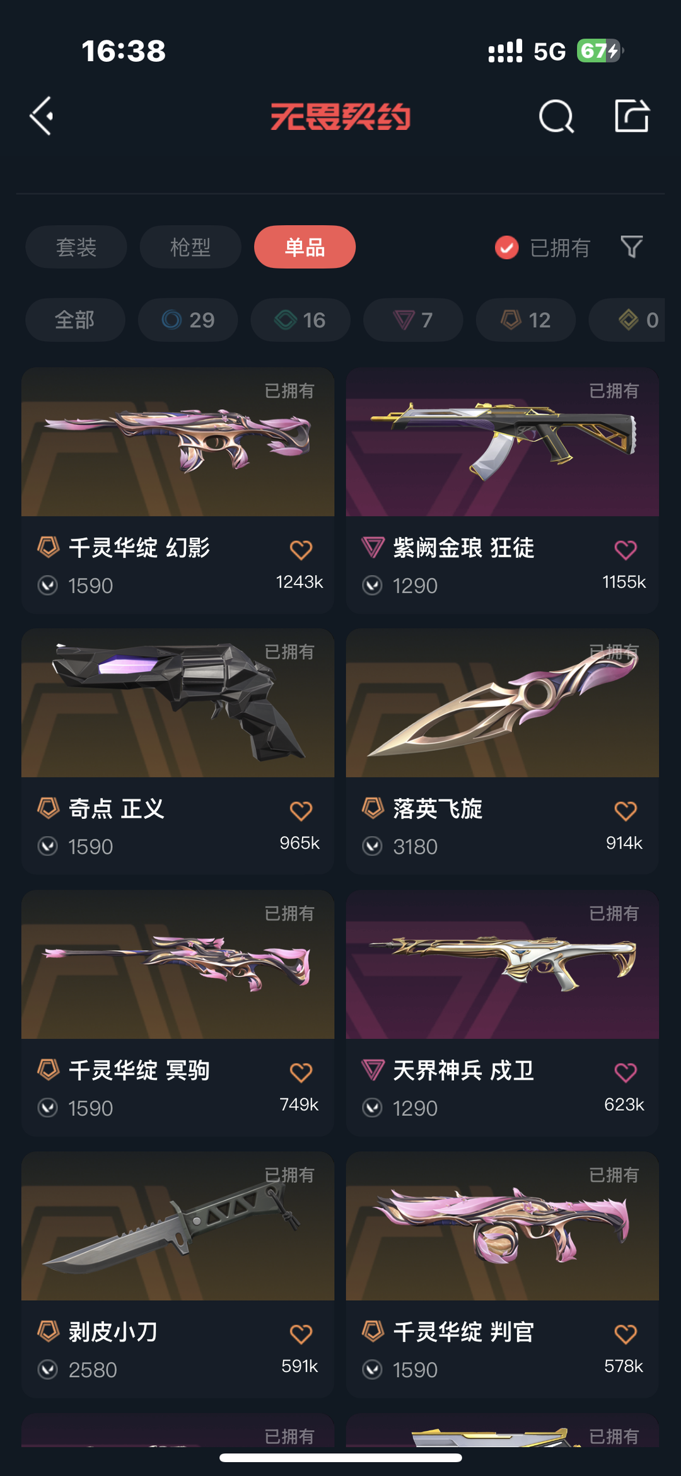
Task: Favorite 落英飞旋 knife skin heart
Action: click(x=626, y=811)
